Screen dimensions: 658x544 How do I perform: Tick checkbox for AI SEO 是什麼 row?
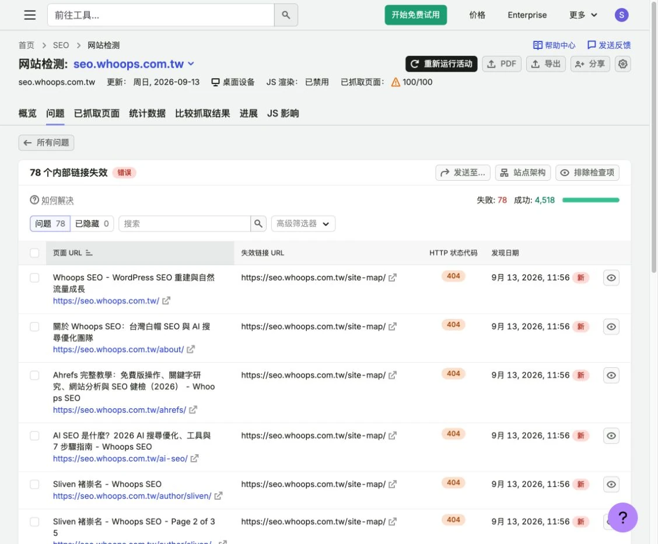(x=34, y=436)
